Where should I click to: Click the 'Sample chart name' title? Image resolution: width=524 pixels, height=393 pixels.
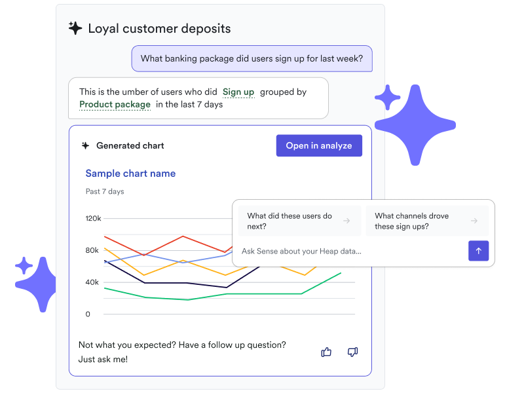pyautogui.click(x=130, y=174)
